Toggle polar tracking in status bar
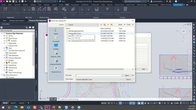196x110 pixels. pyautogui.click(x=120, y=103)
